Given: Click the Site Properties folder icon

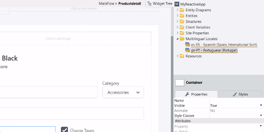Looking at the screenshot, I should pyautogui.click(x=182, y=33).
